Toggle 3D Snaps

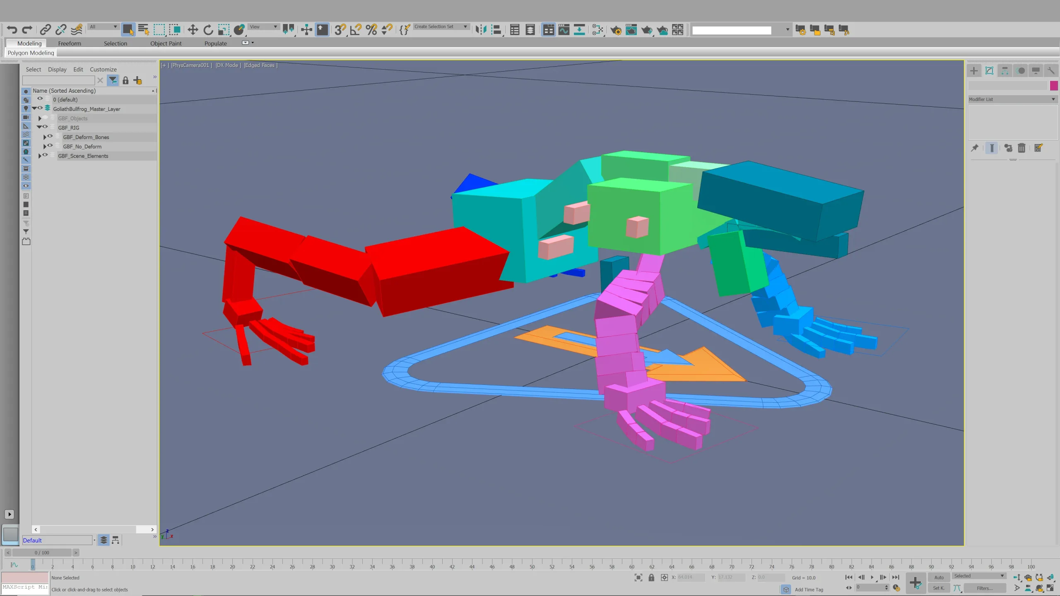pyautogui.click(x=340, y=30)
